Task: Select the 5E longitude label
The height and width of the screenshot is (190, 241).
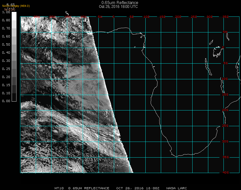Action: (132, 17)
